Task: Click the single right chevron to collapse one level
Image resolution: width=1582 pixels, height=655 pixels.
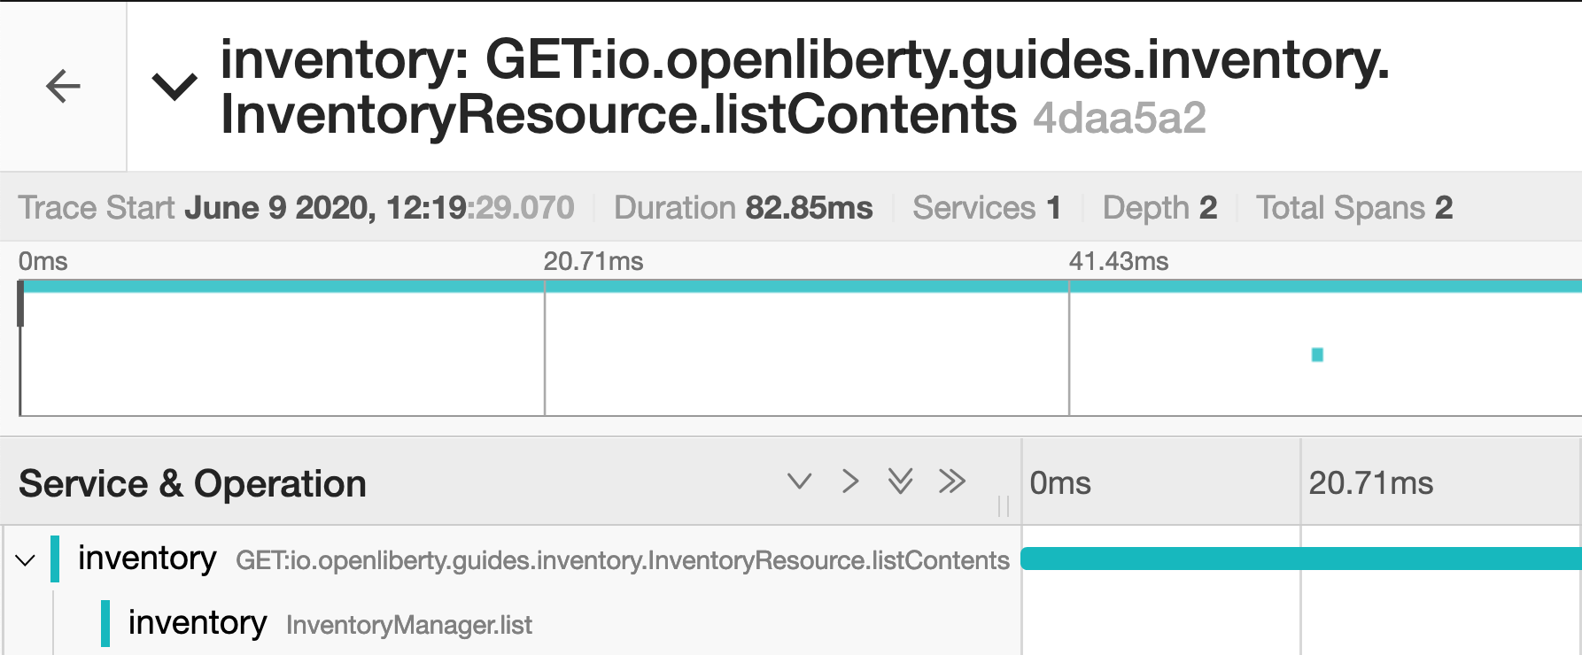Action: pyautogui.click(x=850, y=482)
